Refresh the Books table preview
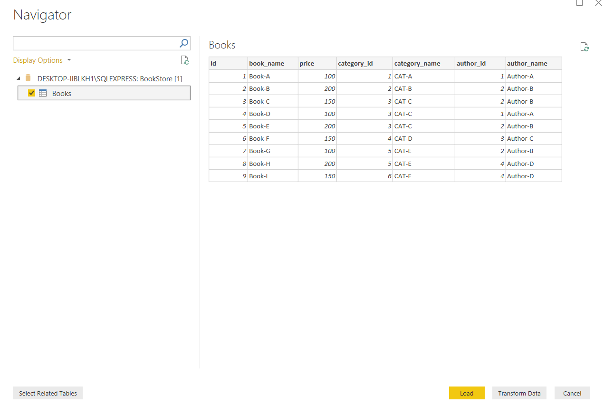 [585, 47]
